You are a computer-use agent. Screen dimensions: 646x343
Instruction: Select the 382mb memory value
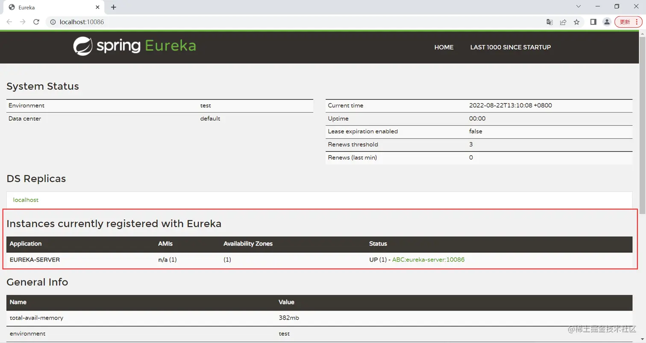pyautogui.click(x=289, y=318)
